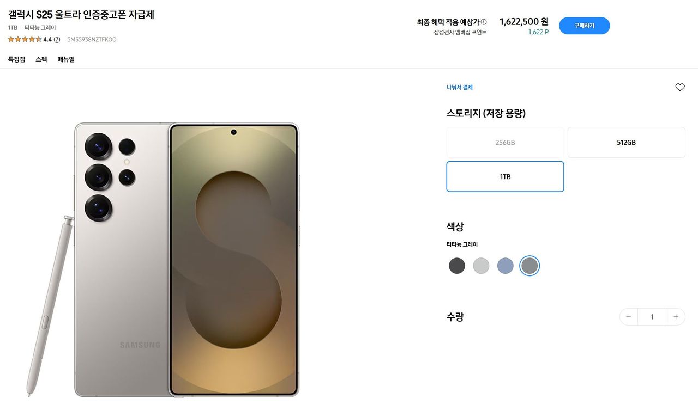Open the 매뉴얼 tab
698x417 pixels.
click(66, 59)
